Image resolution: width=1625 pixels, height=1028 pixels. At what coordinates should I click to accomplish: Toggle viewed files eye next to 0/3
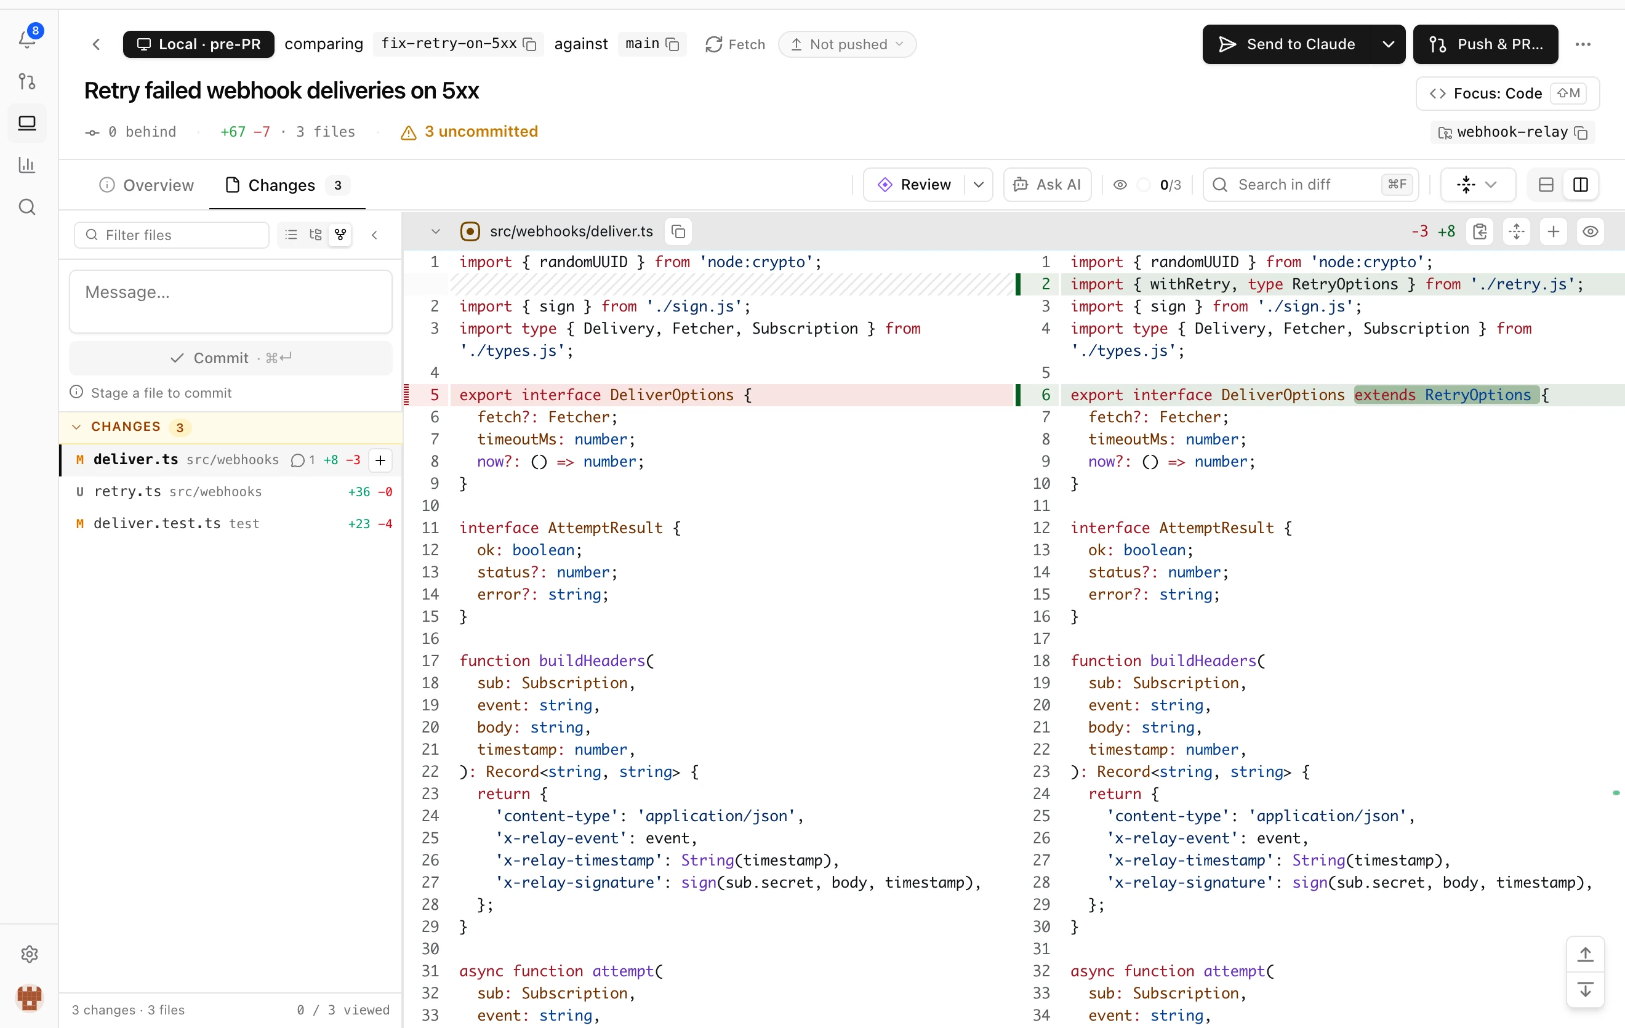[1120, 185]
